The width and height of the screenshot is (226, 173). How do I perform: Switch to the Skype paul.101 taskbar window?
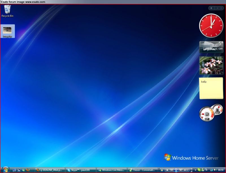[x=81, y=170]
